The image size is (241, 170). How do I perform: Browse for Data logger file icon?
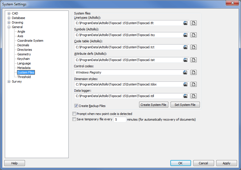(185, 96)
